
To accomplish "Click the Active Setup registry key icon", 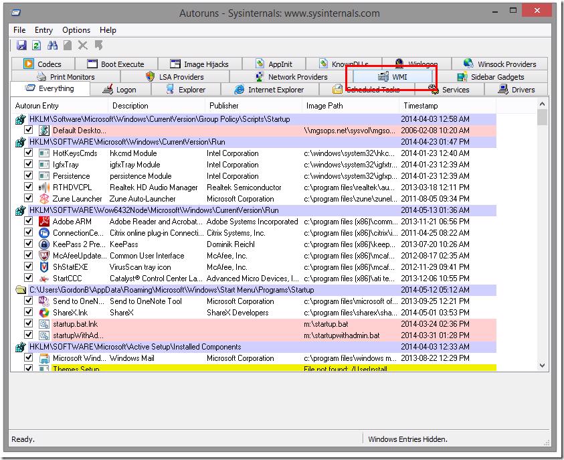I will click(x=21, y=347).
